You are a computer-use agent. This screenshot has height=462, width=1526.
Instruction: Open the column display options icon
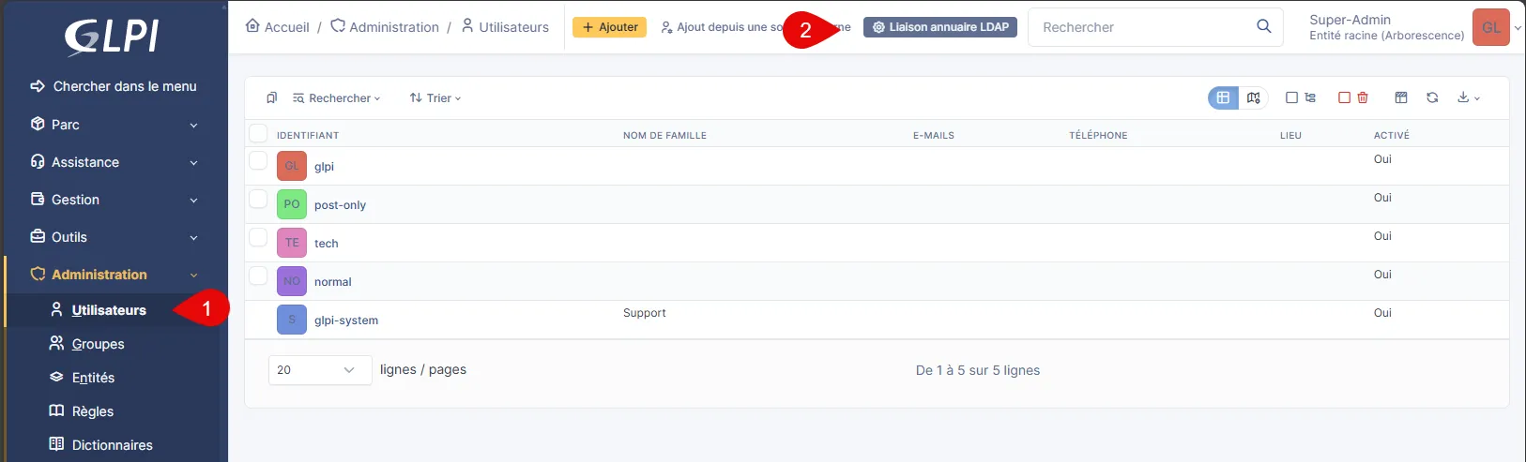(x=1401, y=97)
